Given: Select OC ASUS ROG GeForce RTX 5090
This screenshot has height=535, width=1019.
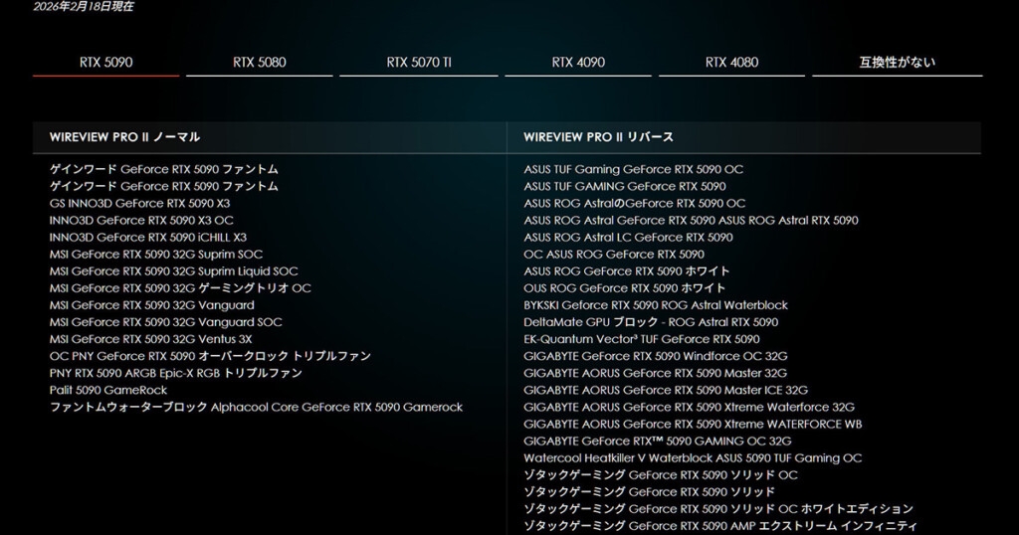Looking at the screenshot, I should coord(614,254).
